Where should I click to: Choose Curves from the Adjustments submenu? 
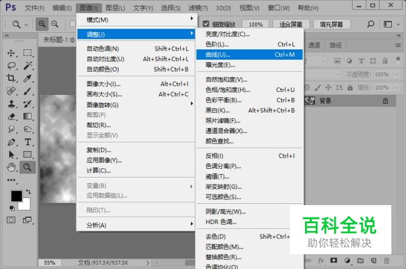[249, 55]
